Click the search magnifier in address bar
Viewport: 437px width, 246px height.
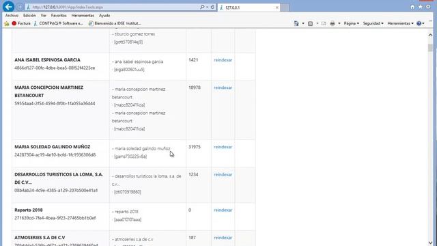(x=202, y=7)
